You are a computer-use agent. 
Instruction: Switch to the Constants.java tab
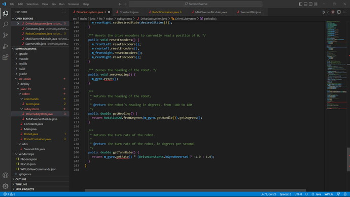(128, 12)
